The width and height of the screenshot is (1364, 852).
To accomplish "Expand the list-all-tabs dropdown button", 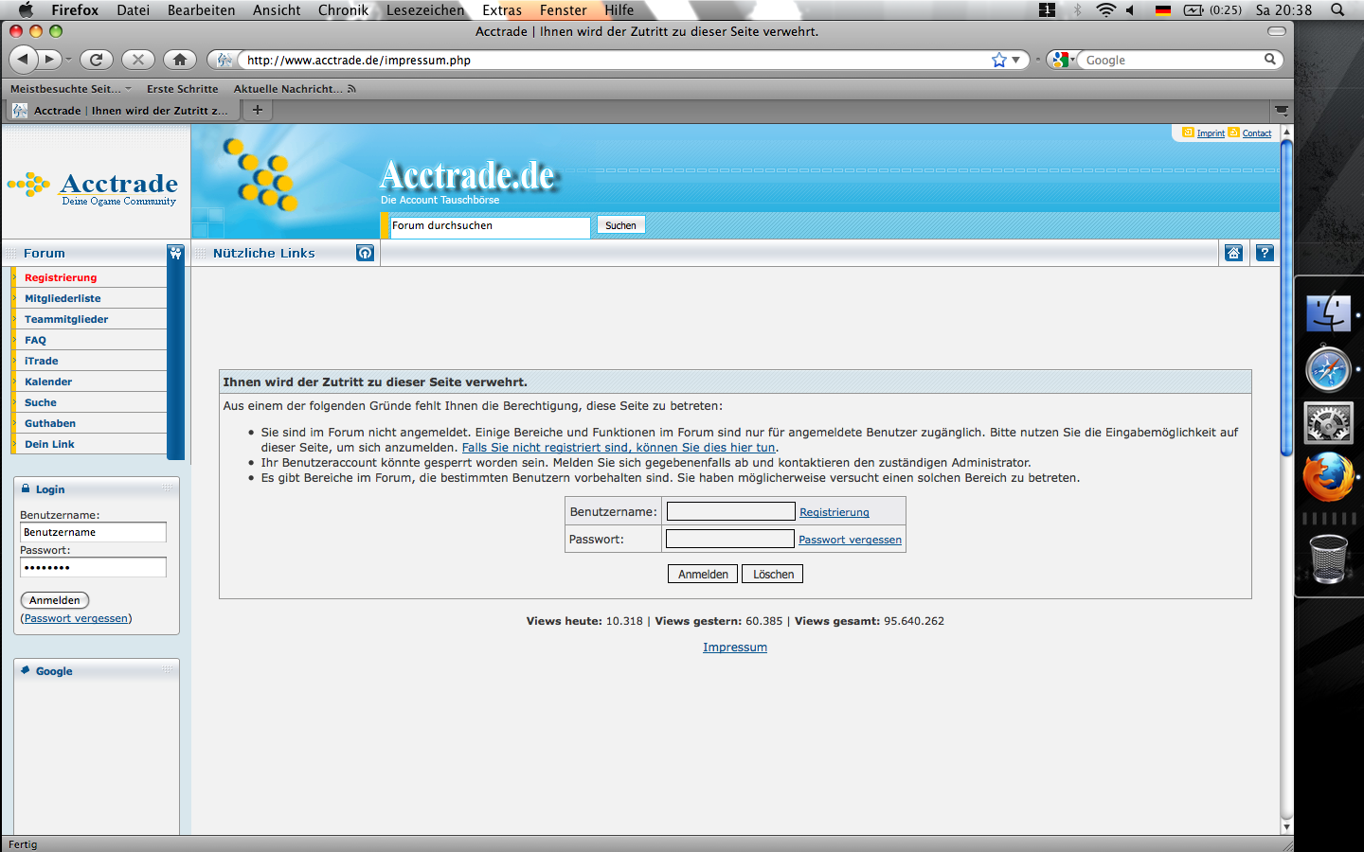I will [1281, 111].
